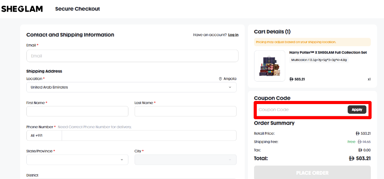Open the City dropdown
This screenshot has height=179, width=384.
(185, 160)
